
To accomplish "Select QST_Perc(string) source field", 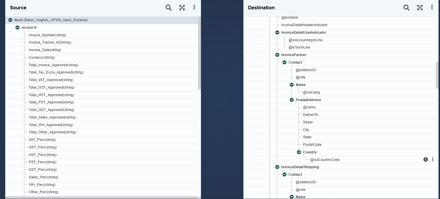I will click(x=43, y=170).
